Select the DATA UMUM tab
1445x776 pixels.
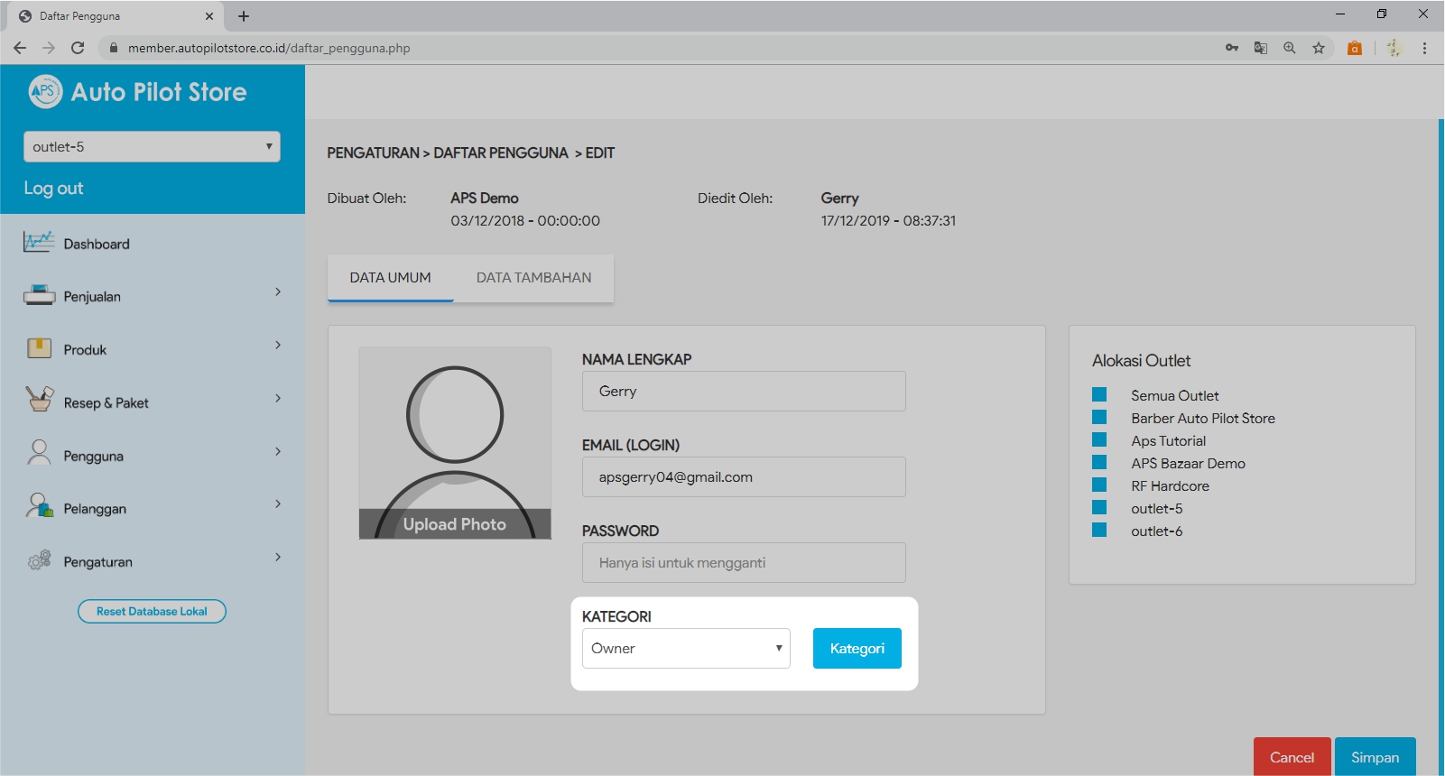click(390, 278)
